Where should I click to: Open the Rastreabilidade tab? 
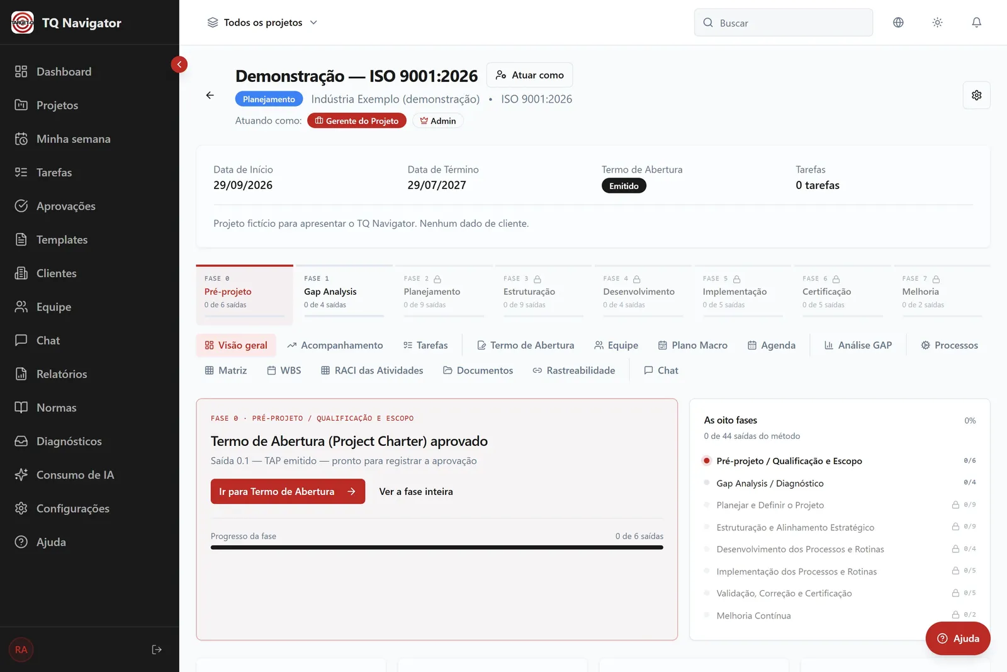573,370
